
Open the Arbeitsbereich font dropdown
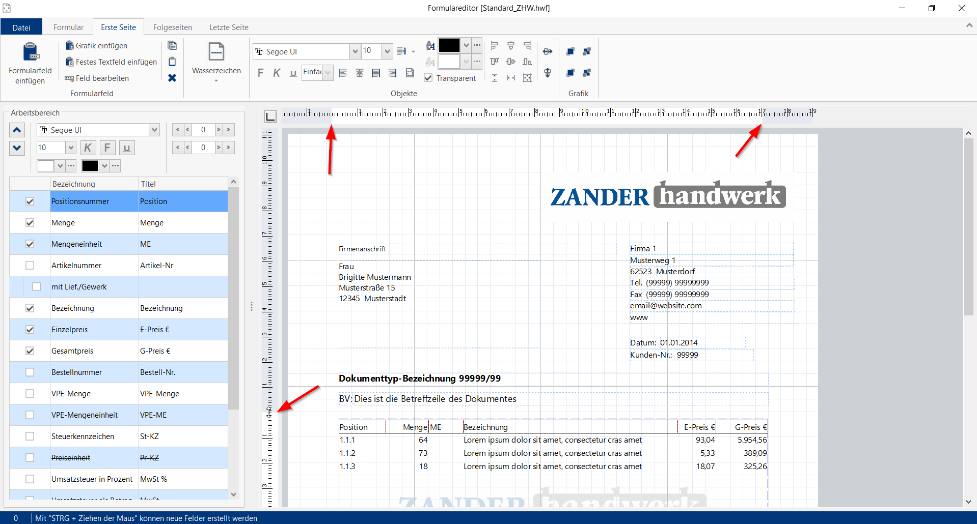pyautogui.click(x=154, y=130)
